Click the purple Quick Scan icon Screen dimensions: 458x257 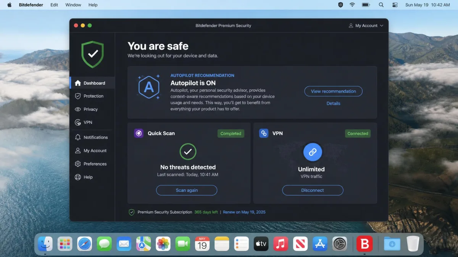click(x=139, y=133)
